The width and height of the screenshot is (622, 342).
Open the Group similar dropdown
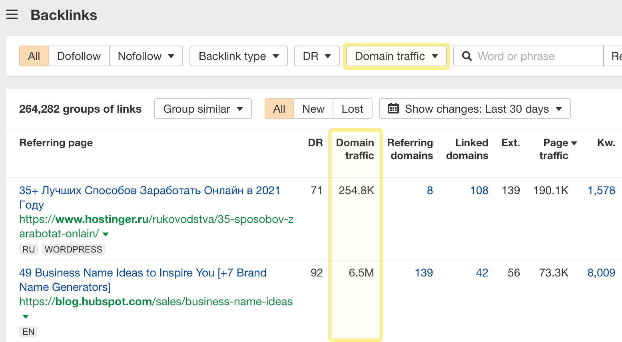pyautogui.click(x=203, y=109)
